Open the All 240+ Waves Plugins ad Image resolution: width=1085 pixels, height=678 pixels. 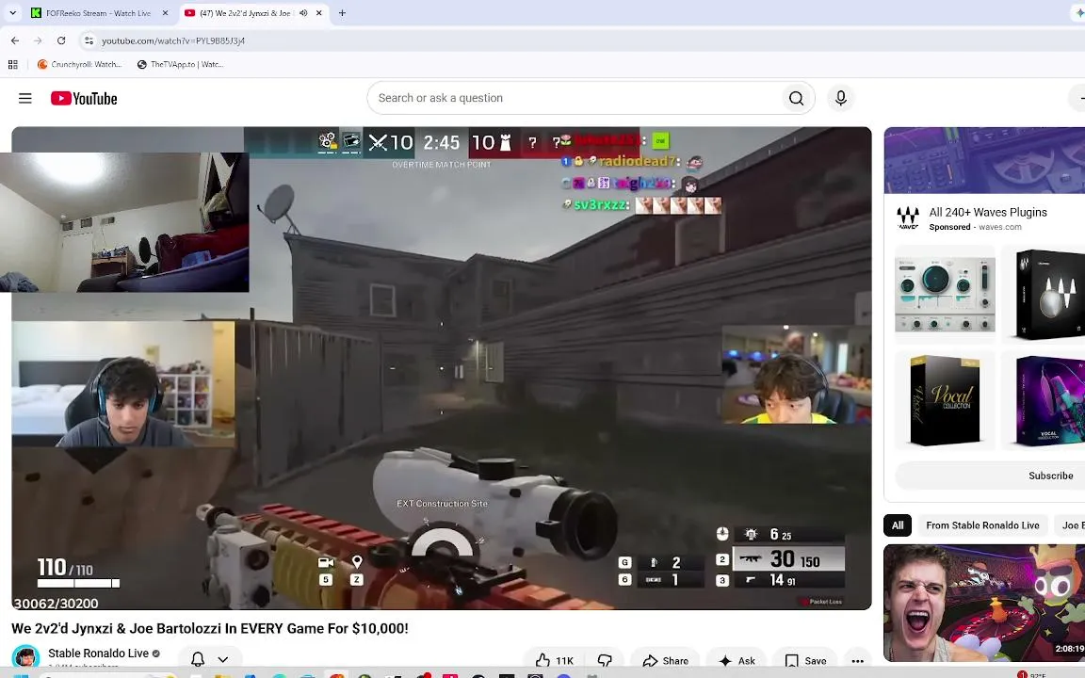[987, 213]
